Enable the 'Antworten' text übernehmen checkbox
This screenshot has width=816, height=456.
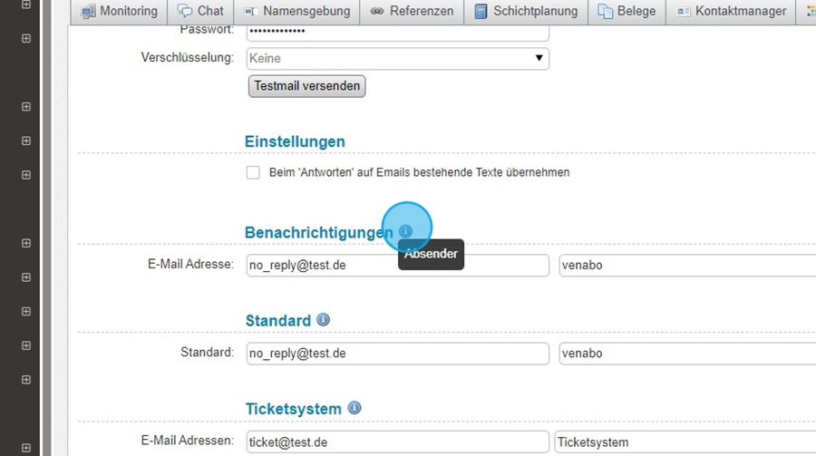click(253, 172)
